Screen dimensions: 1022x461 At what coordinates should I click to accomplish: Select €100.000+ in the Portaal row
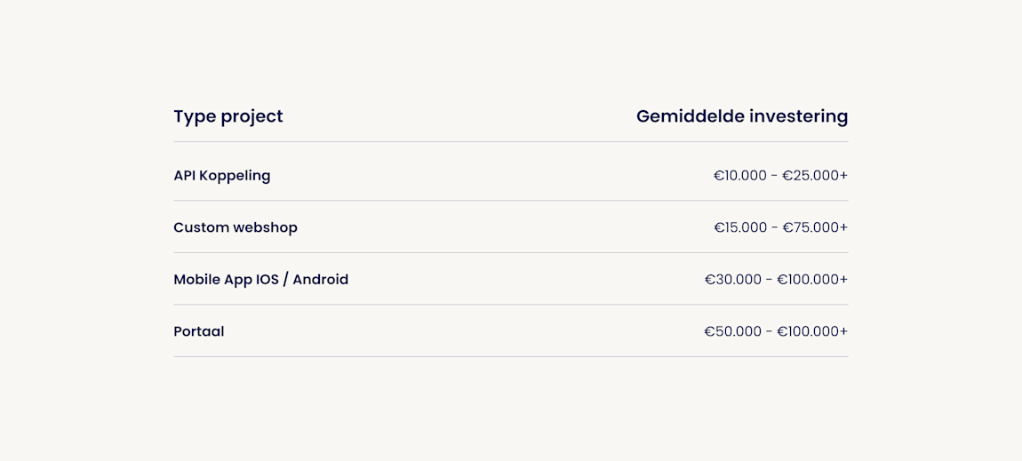(x=812, y=331)
